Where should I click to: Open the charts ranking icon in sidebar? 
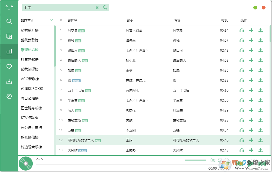click(9, 51)
